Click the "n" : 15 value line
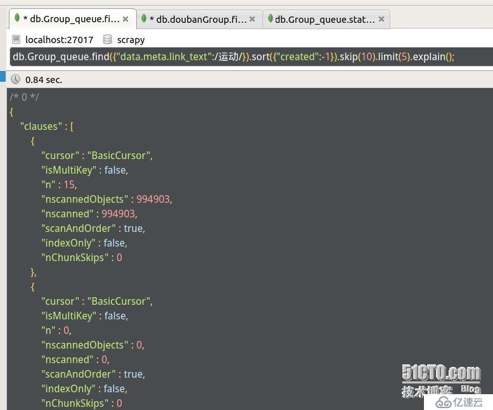 [59, 184]
